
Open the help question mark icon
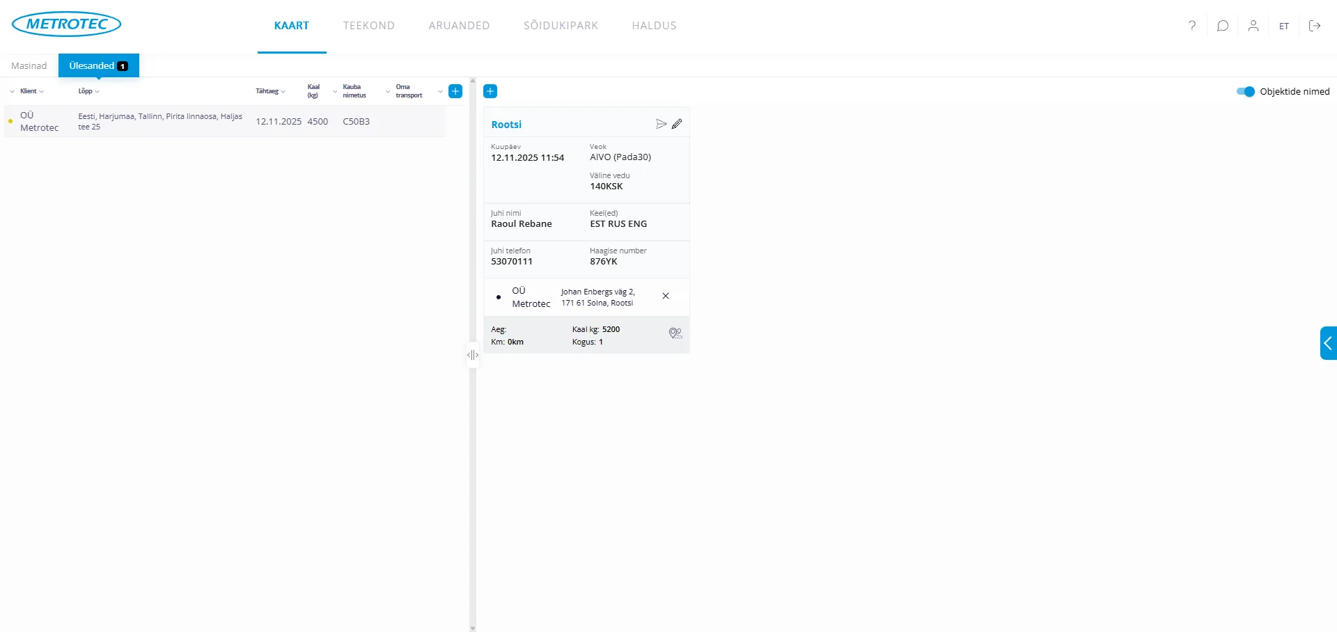point(1192,26)
